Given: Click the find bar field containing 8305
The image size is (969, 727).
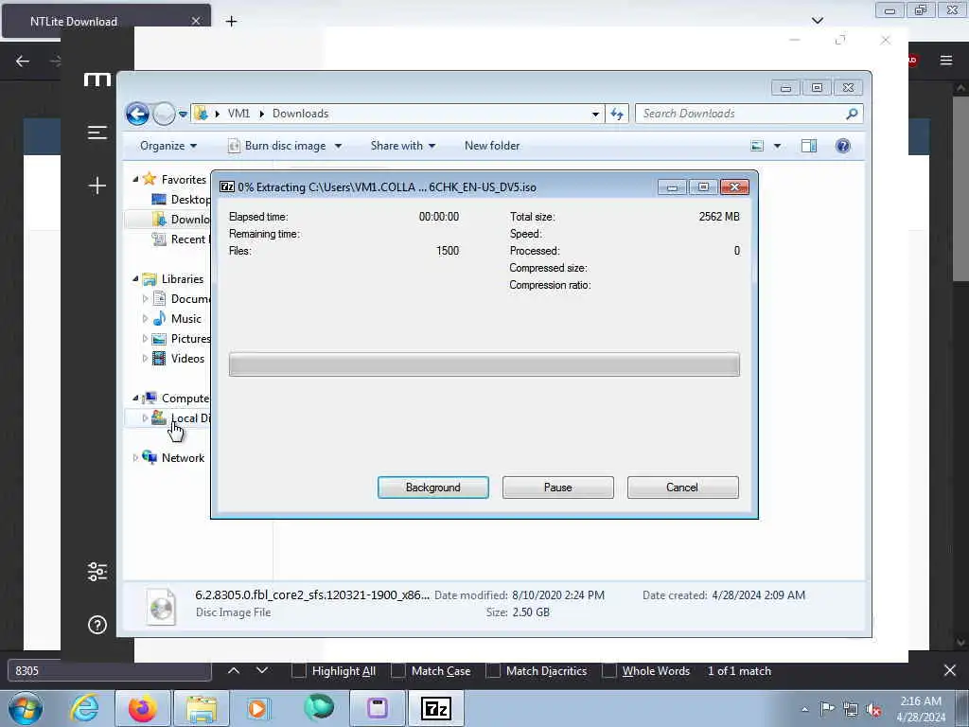Looking at the screenshot, I should 110,671.
